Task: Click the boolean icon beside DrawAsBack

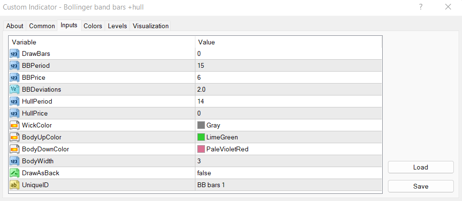Action: (x=14, y=173)
